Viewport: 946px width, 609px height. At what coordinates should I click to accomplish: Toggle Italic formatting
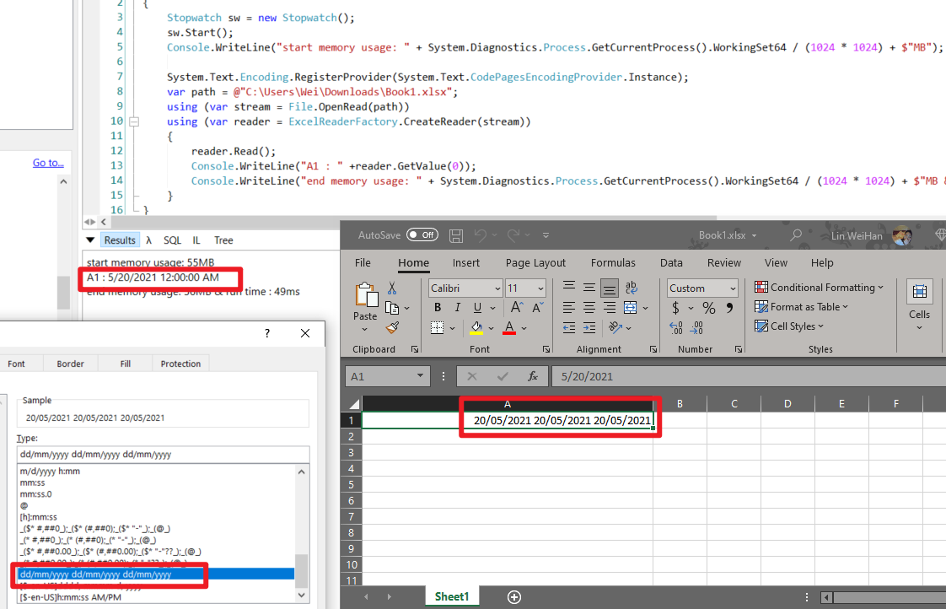point(457,307)
